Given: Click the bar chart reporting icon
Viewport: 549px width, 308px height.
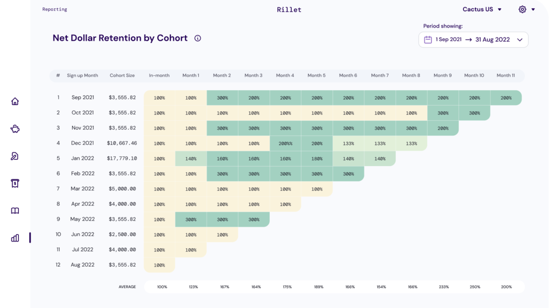Looking at the screenshot, I should (15, 238).
